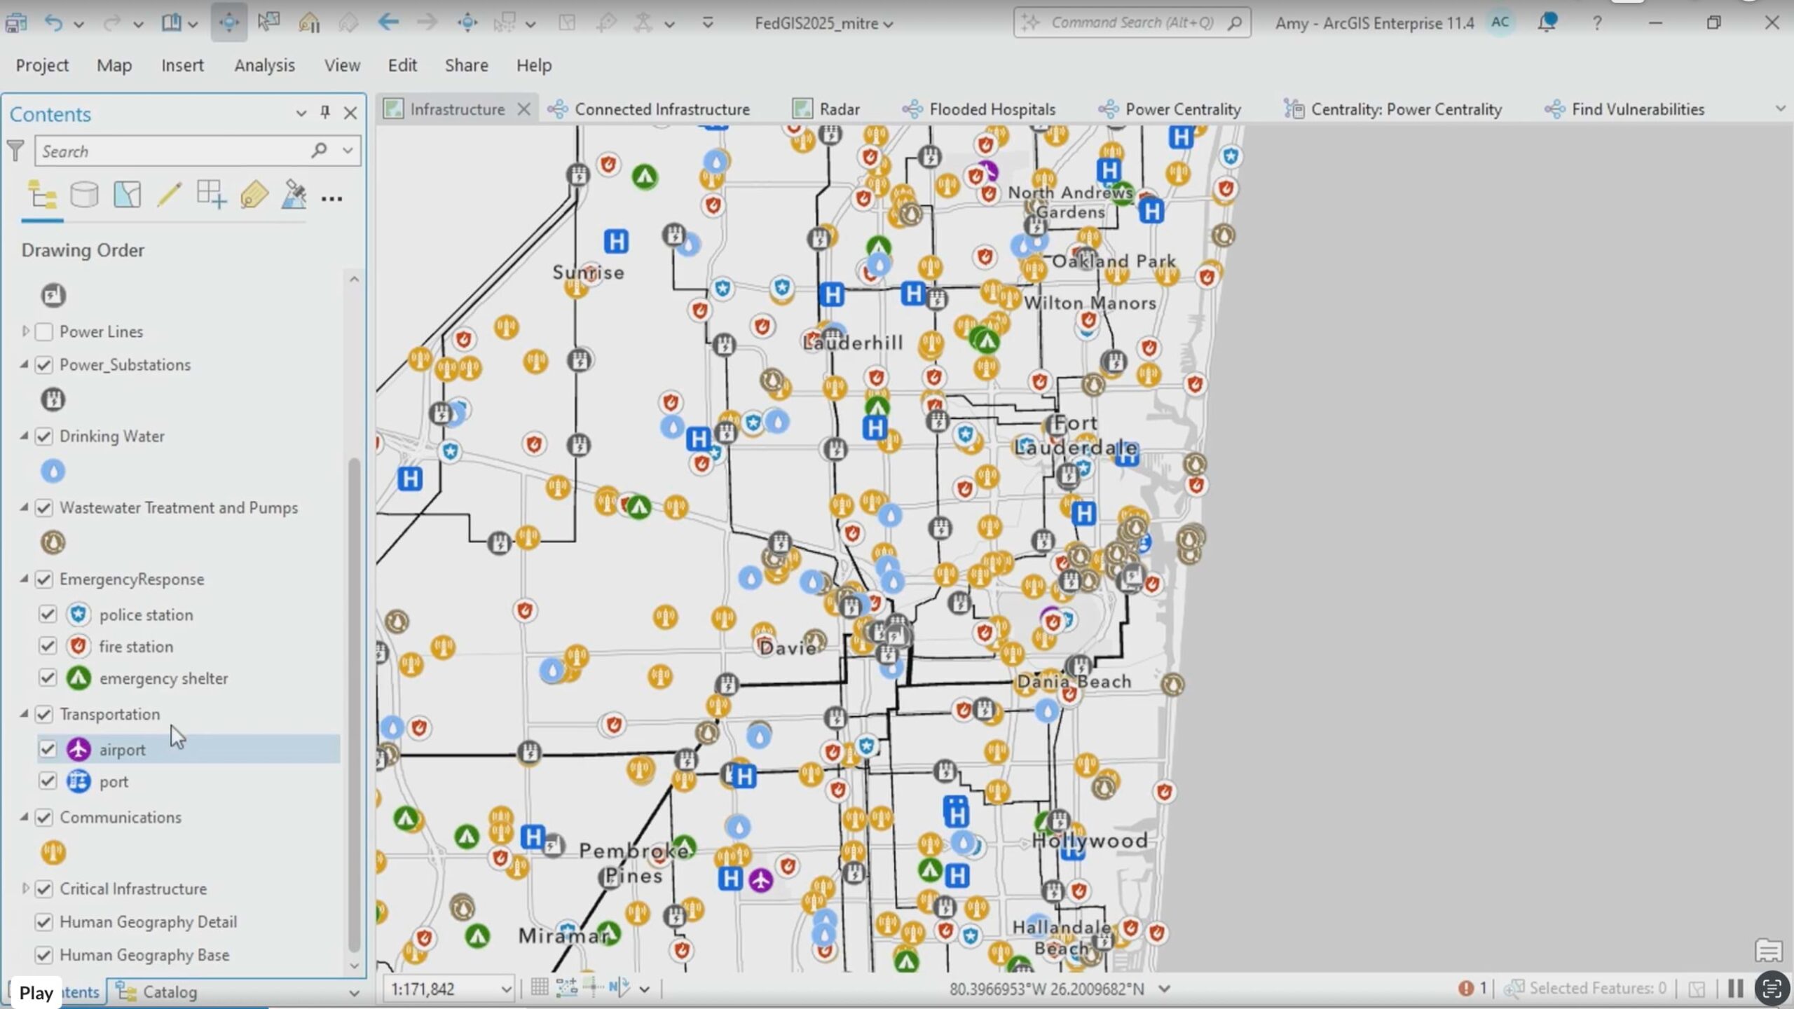Open the Analysis menu

click(264, 64)
